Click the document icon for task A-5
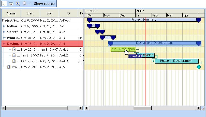Screen dimensions: 206x117 [9, 67]
